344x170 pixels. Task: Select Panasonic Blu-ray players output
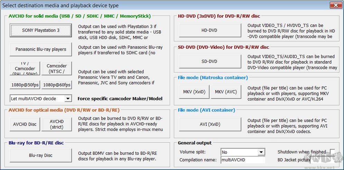click(41, 49)
